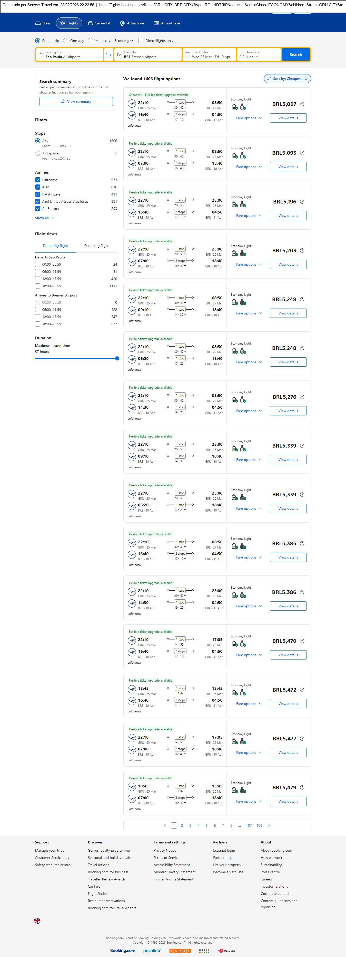
Task: Click the info icon beside BRL5,479 price
Action: point(302,787)
